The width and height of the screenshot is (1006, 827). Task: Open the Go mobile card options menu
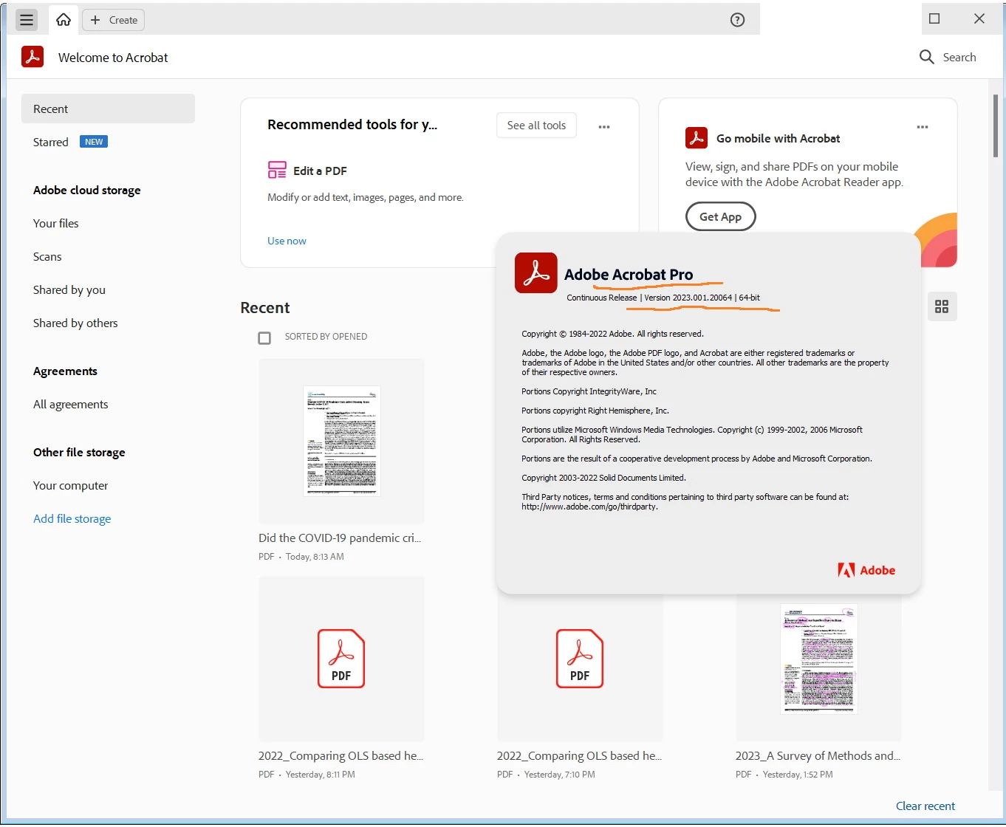tap(923, 127)
